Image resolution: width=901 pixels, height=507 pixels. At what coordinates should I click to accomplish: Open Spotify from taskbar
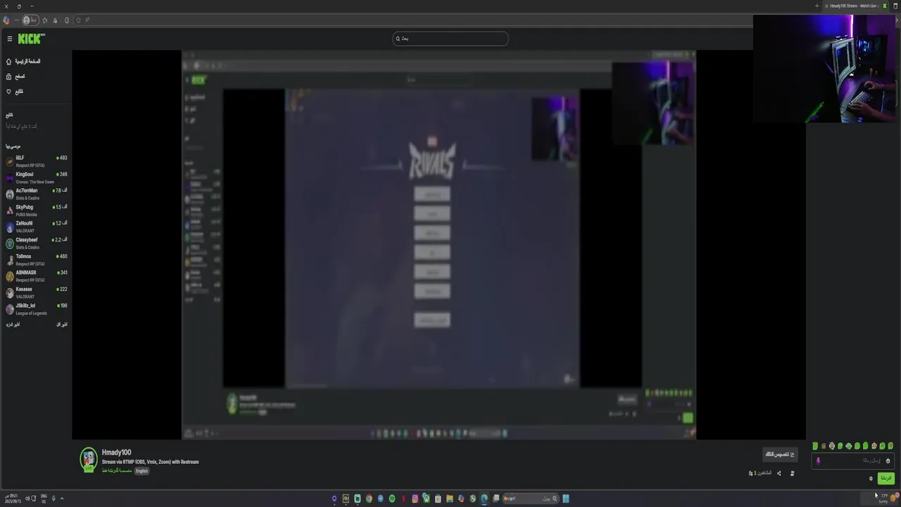[392, 499]
